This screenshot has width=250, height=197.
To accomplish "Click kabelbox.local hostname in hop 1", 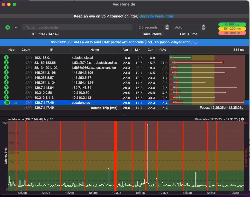I will pyautogui.click(x=82, y=58).
